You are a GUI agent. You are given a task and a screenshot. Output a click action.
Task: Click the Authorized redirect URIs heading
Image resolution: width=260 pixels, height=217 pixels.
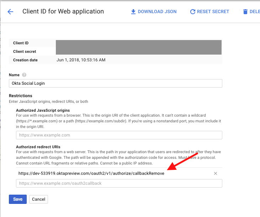pos(38,147)
